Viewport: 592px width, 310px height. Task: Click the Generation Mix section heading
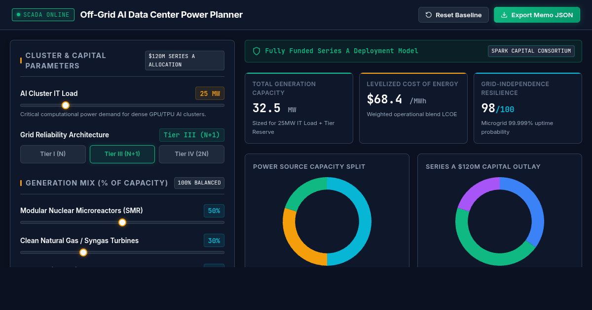click(x=97, y=183)
